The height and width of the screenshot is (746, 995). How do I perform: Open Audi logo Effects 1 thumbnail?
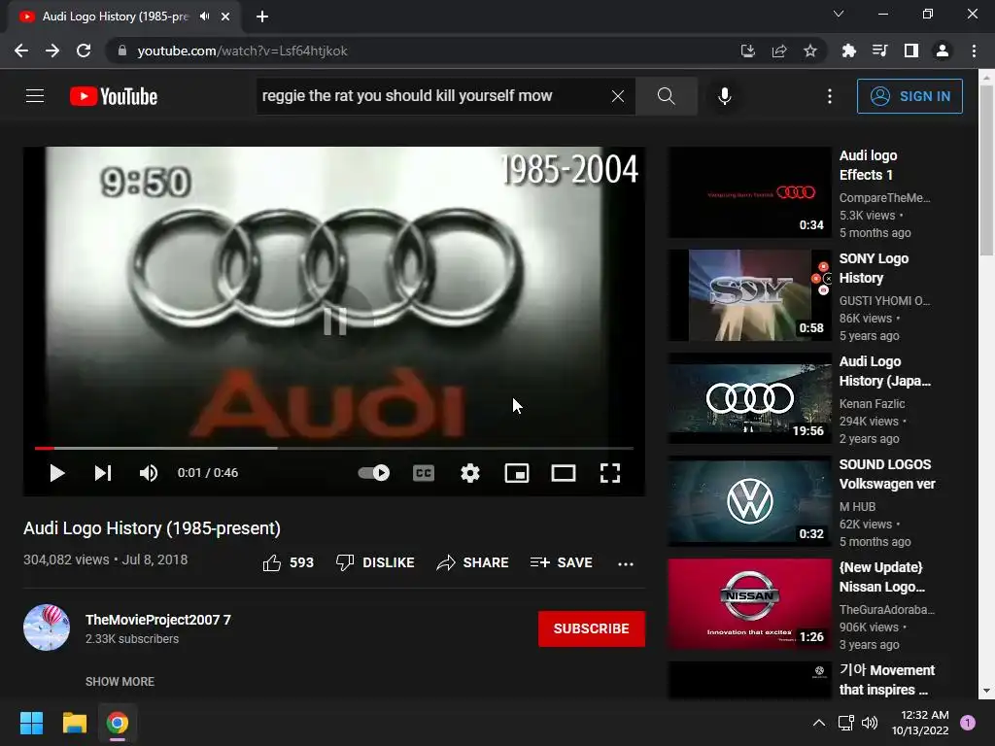click(x=749, y=192)
